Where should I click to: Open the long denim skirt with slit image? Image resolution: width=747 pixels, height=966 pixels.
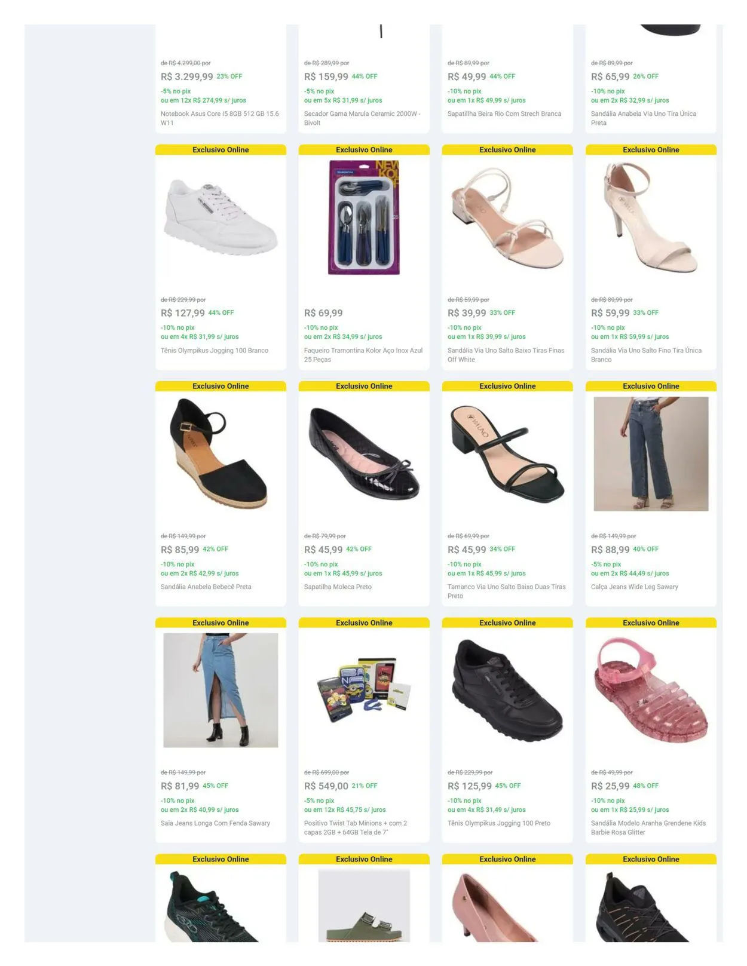[221, 690]
